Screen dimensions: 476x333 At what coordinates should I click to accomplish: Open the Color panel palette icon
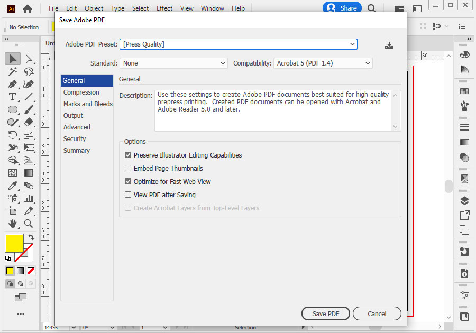[x=464, y=54]
